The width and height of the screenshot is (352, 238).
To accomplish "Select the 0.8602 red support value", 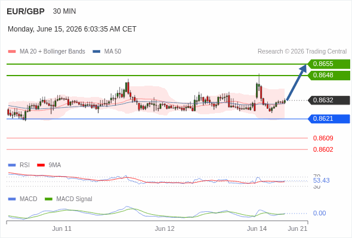I will tap(323, 149).
